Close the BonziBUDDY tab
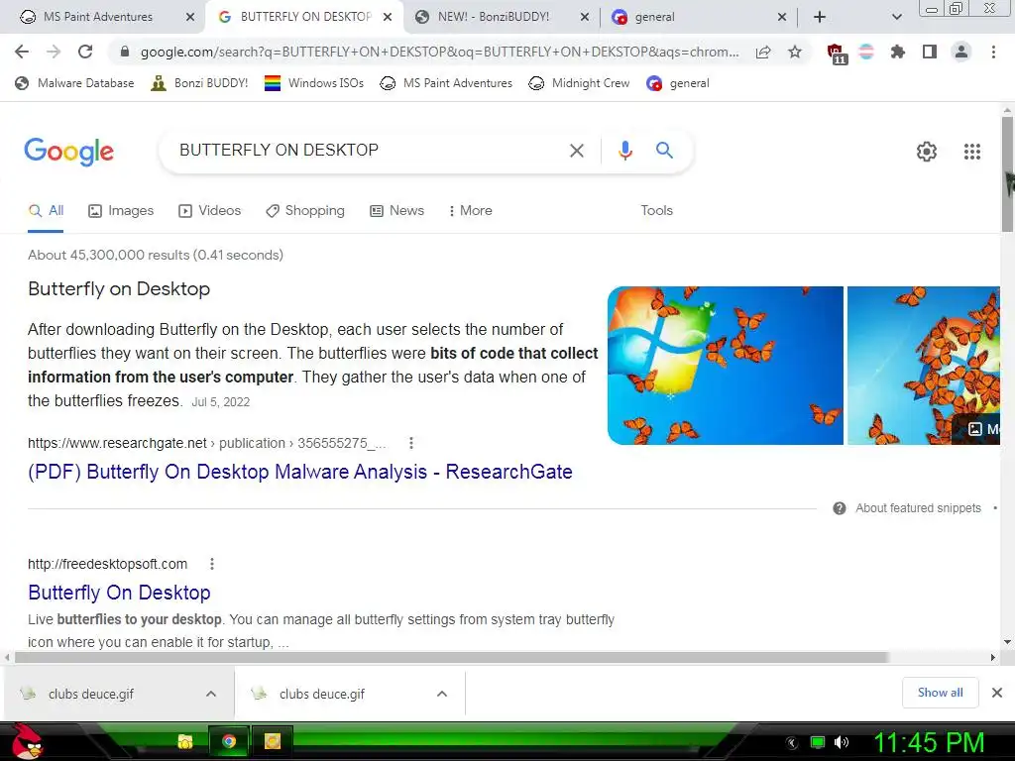 coord(584,18)
